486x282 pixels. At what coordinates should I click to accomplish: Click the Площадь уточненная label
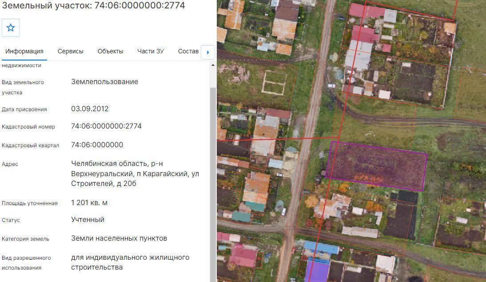coord(30,203)
